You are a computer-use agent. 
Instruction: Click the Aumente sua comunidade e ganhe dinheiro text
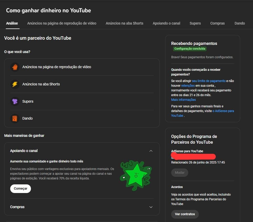(47, 161)
